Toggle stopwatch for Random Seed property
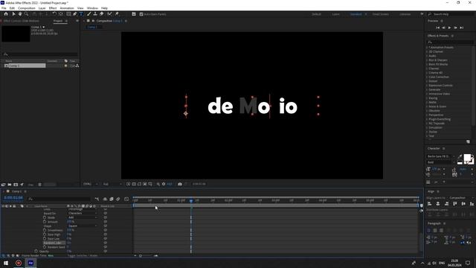This screenshot has width=476, height=268. tap(45, 247)
